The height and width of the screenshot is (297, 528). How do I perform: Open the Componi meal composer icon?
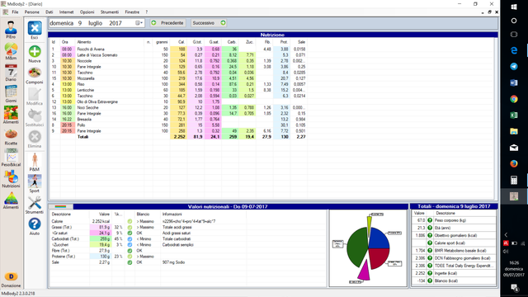pyautogui.click(x=35, y=73)
